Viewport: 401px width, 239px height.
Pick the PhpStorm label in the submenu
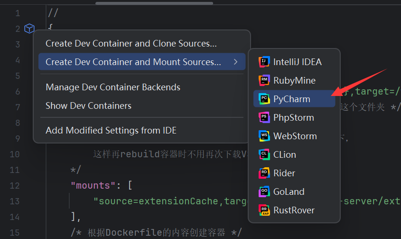[294, 117]
